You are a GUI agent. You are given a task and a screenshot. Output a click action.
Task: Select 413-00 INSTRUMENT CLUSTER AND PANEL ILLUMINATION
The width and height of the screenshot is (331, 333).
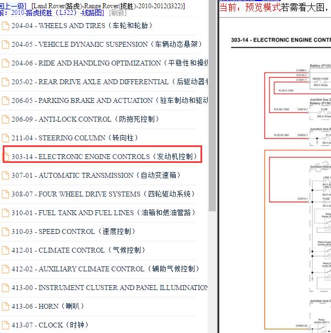click(x=110, y=287)
